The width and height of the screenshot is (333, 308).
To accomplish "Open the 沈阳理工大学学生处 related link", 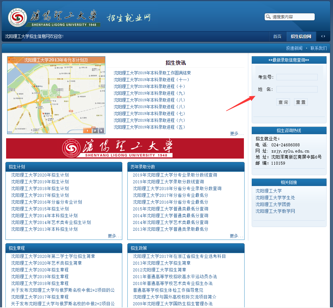I will coord(275,198).
